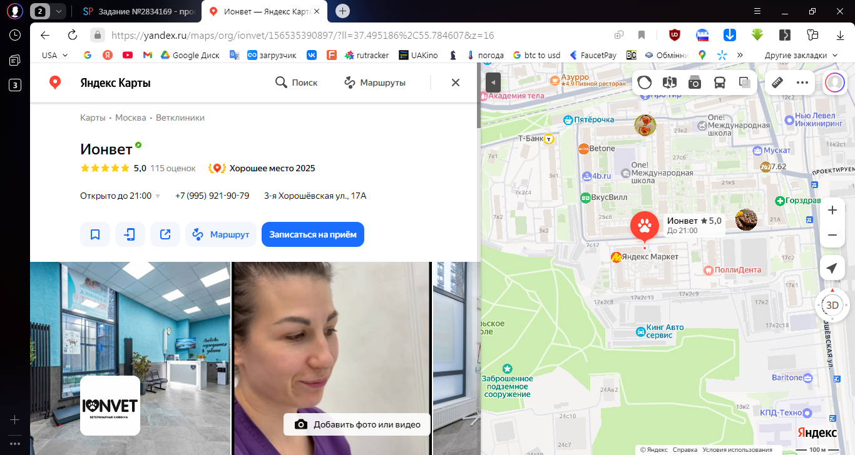Save Ионвет to bookmarks collection
855x455 pixels.
95,234
